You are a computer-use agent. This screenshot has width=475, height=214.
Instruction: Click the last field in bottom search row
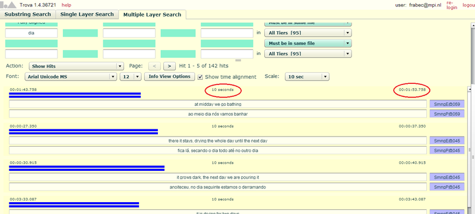coord(227,54)
